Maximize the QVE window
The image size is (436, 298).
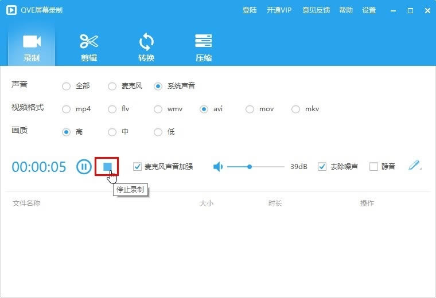tap(410, 11)
